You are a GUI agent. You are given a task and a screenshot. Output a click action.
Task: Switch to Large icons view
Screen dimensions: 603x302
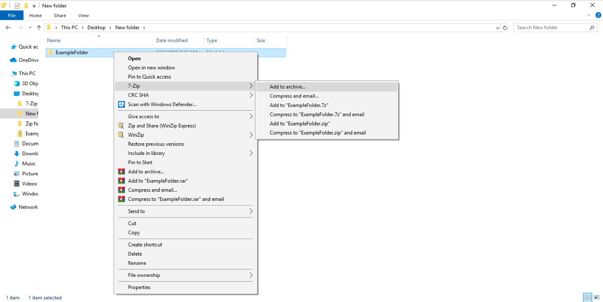click(597, 298)
